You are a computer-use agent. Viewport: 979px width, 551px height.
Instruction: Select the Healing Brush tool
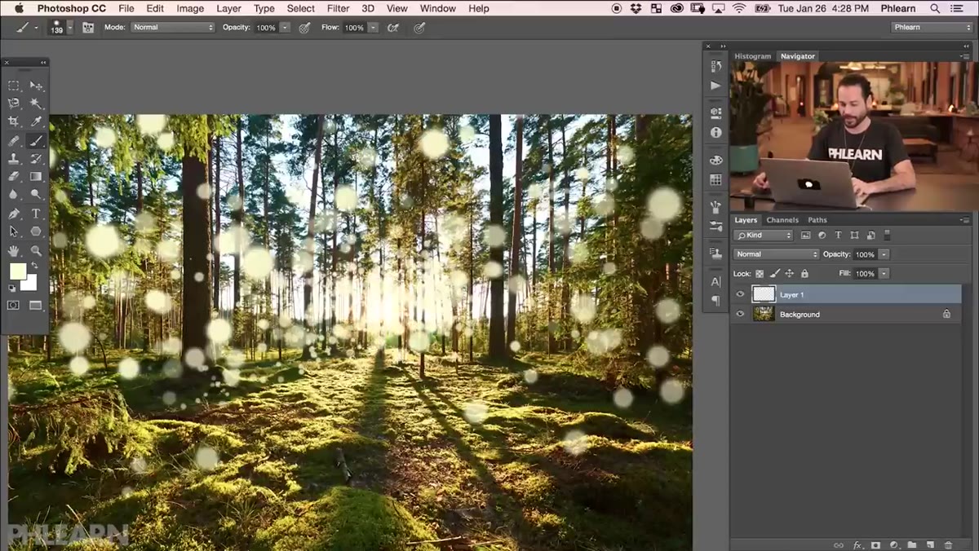coord(14,140)
